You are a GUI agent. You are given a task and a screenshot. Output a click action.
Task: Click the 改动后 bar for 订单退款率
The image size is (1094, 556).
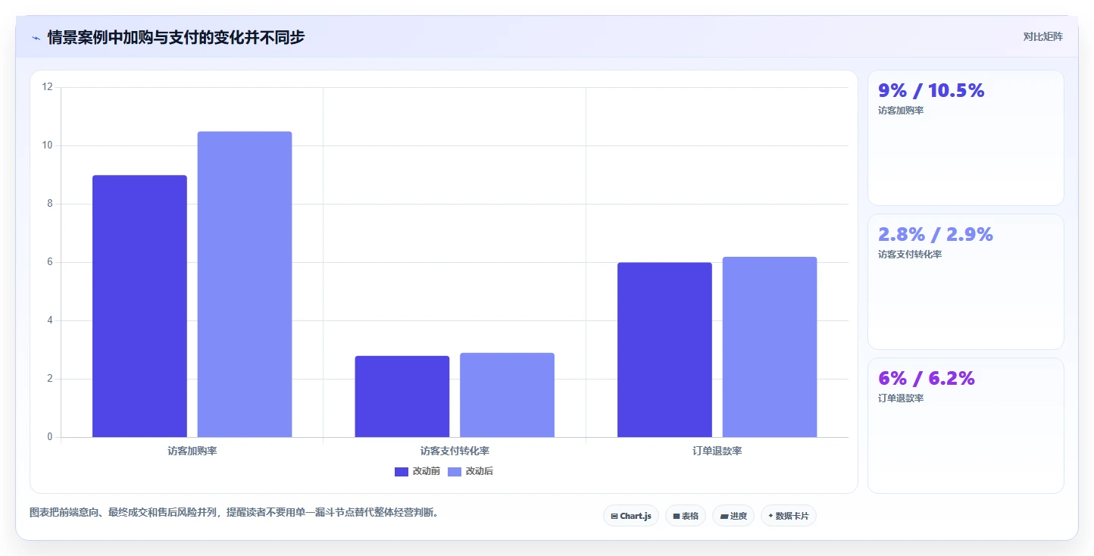(770, 347)
